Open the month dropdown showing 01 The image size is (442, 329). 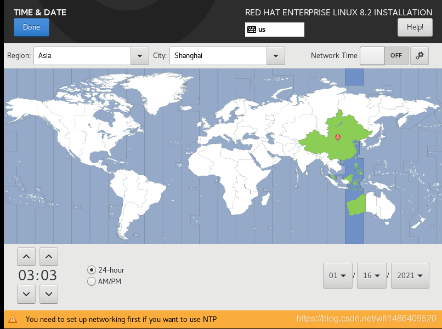tap(338, 275)
